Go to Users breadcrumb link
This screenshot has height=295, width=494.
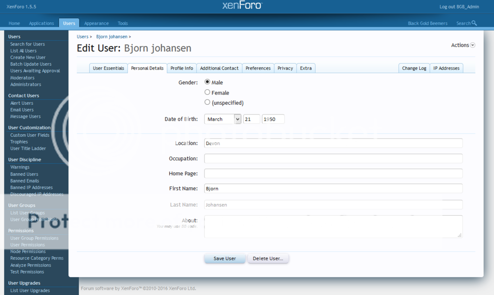click(x=82, y=37)
